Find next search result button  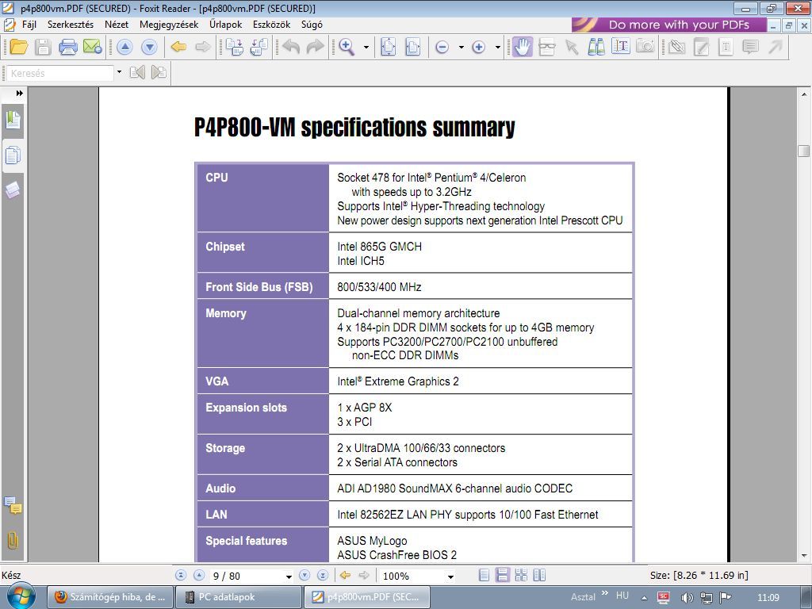click(159, 72)
